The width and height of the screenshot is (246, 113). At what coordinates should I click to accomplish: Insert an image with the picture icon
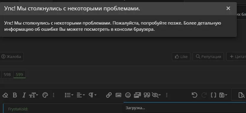(x=118, y=95)
